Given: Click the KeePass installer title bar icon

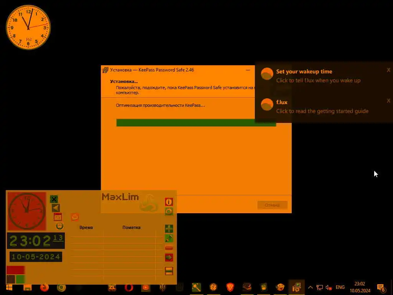Looking at the screenshot, I should point(105,70).
